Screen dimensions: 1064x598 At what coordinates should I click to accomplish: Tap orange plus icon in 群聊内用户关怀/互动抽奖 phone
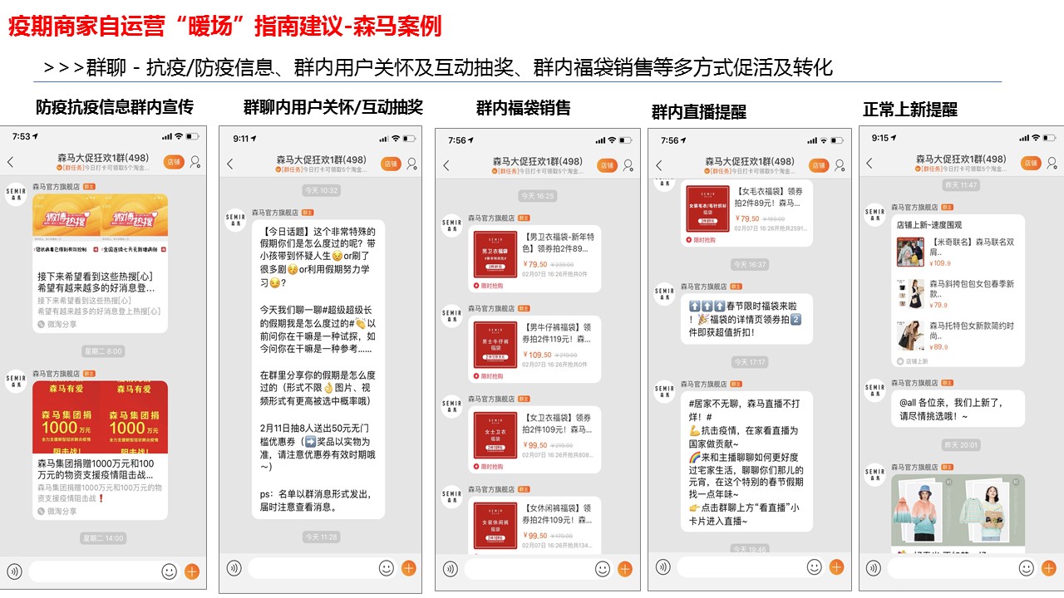click(408, 568)
